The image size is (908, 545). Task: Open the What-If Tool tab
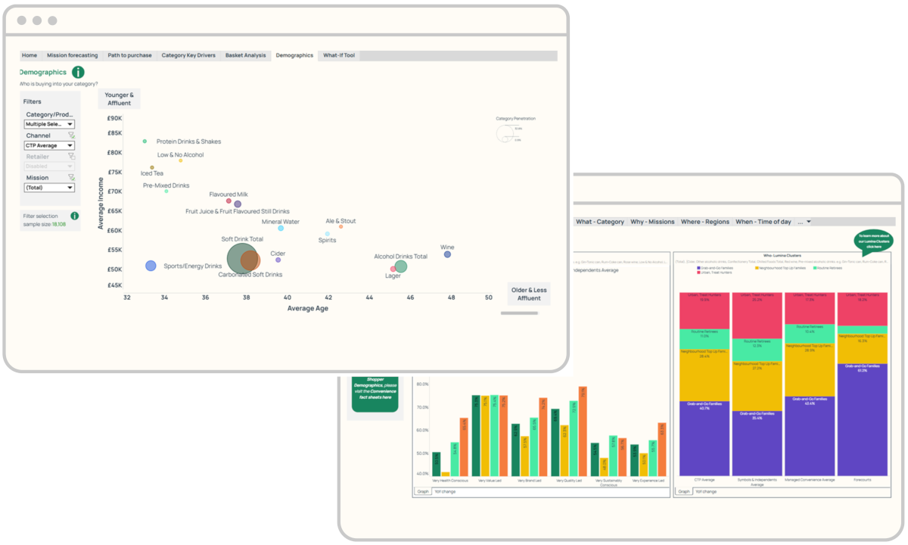[337, 54]
